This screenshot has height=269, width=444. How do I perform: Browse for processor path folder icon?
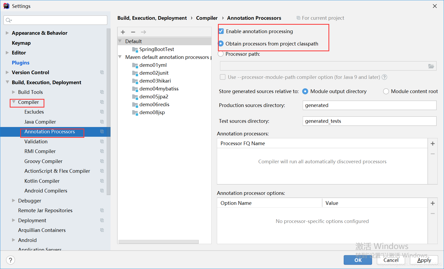(x=431, y=66)
